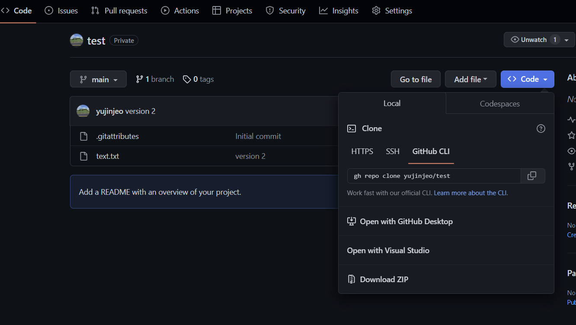Screen dimensions: 576x325
Task: View the 0 tags link
Action: tap(198, 79)
